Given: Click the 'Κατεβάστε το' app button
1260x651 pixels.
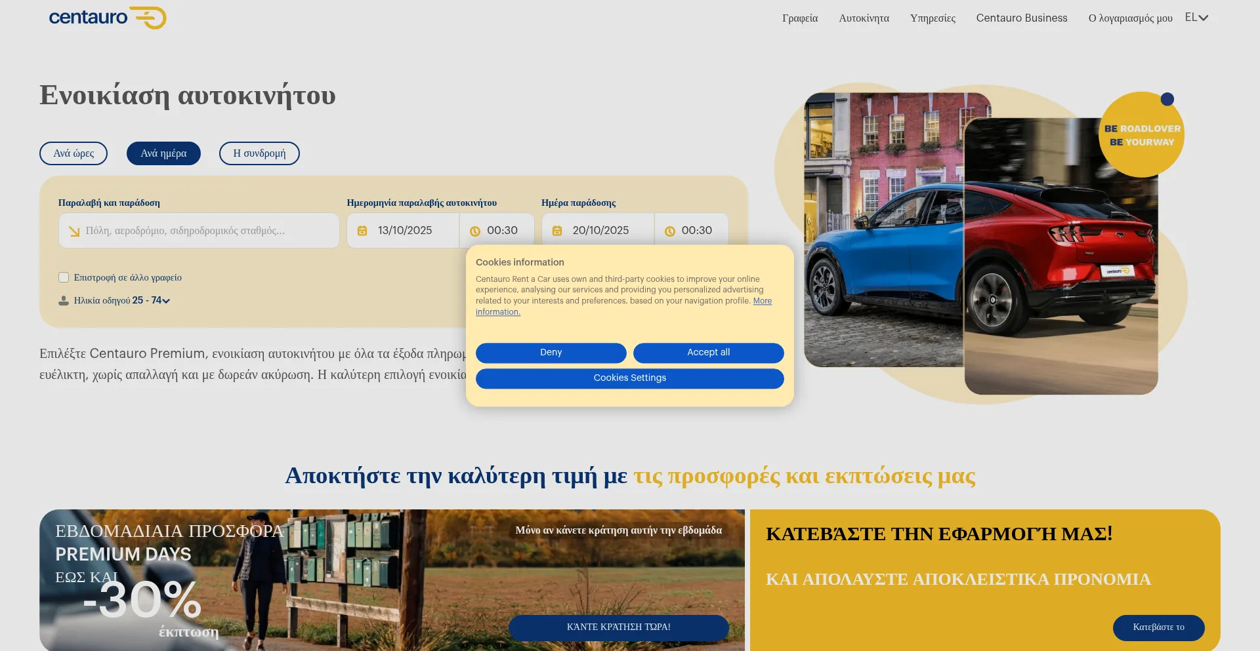Looking at the screenshot, I should click(x=1159, y=627).
